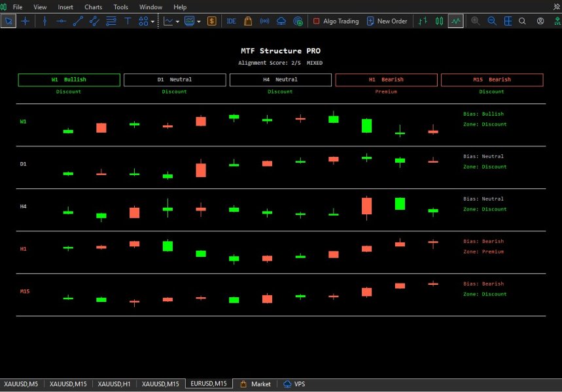Click the Zone: Premium text
This screenshot has width=562, height=392.
point(483,252)
